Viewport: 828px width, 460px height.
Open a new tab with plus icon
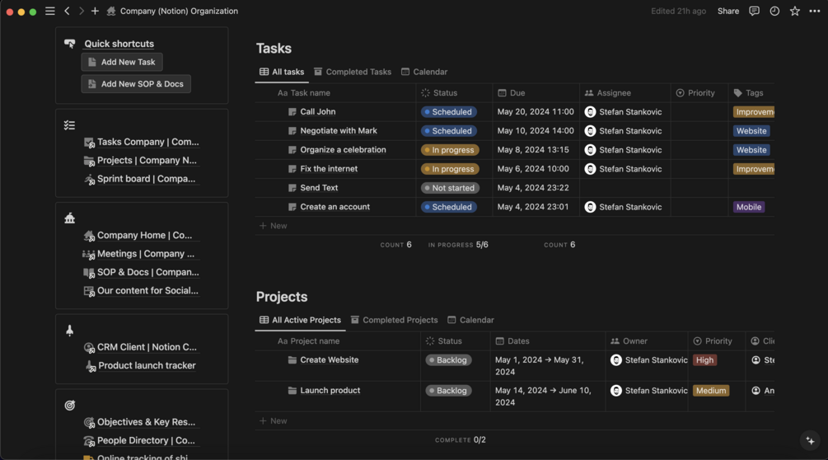coord(95,12)
